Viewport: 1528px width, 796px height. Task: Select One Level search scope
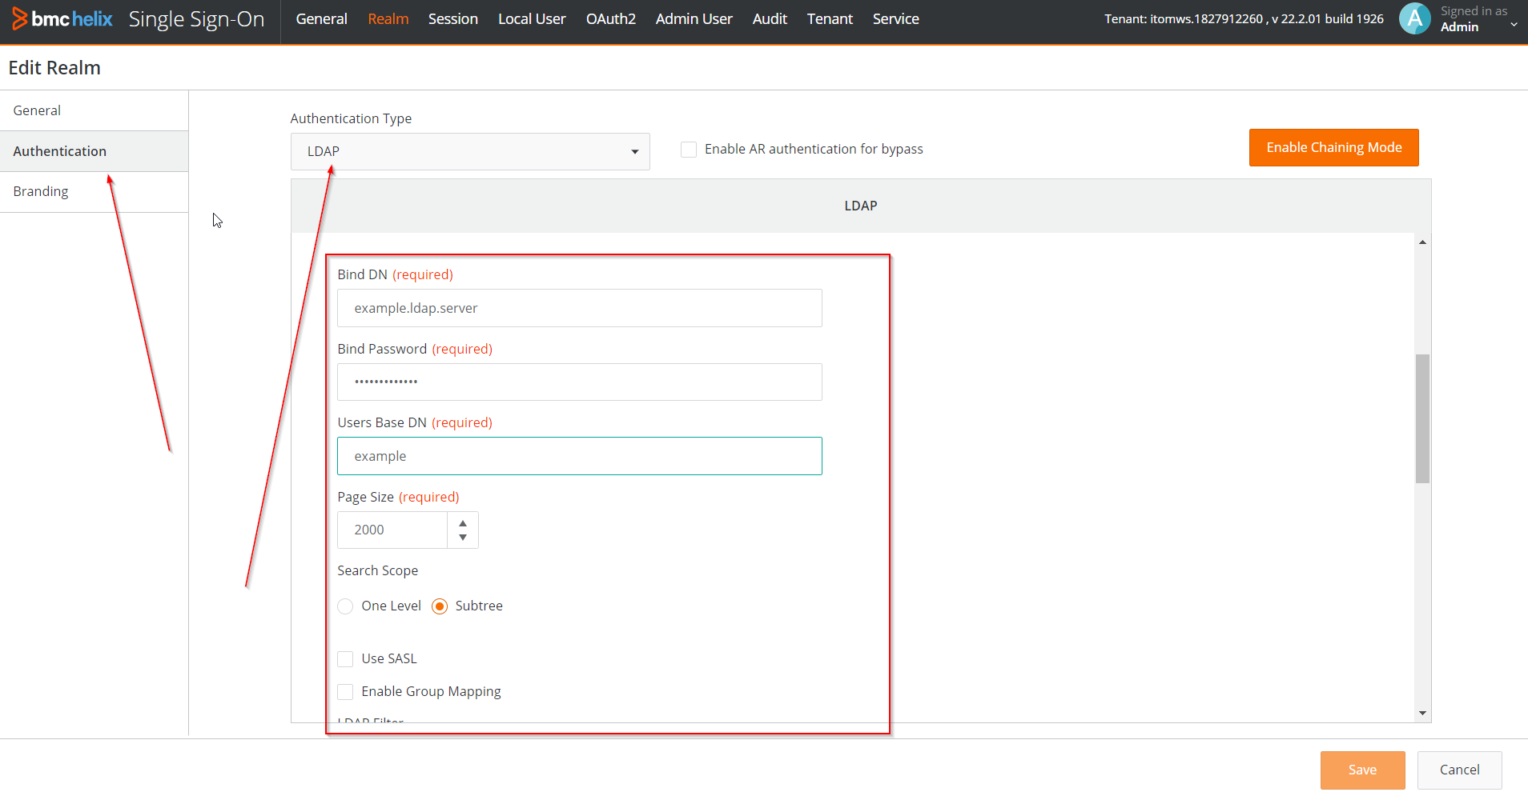coord(346,606)
